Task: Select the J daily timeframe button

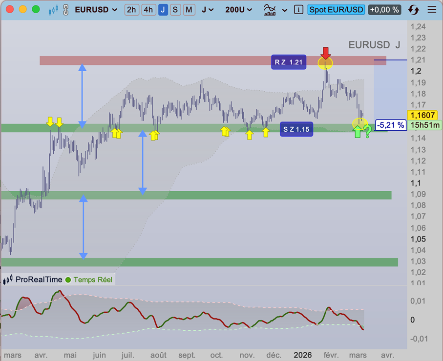Action: click(x=163, y=10)
